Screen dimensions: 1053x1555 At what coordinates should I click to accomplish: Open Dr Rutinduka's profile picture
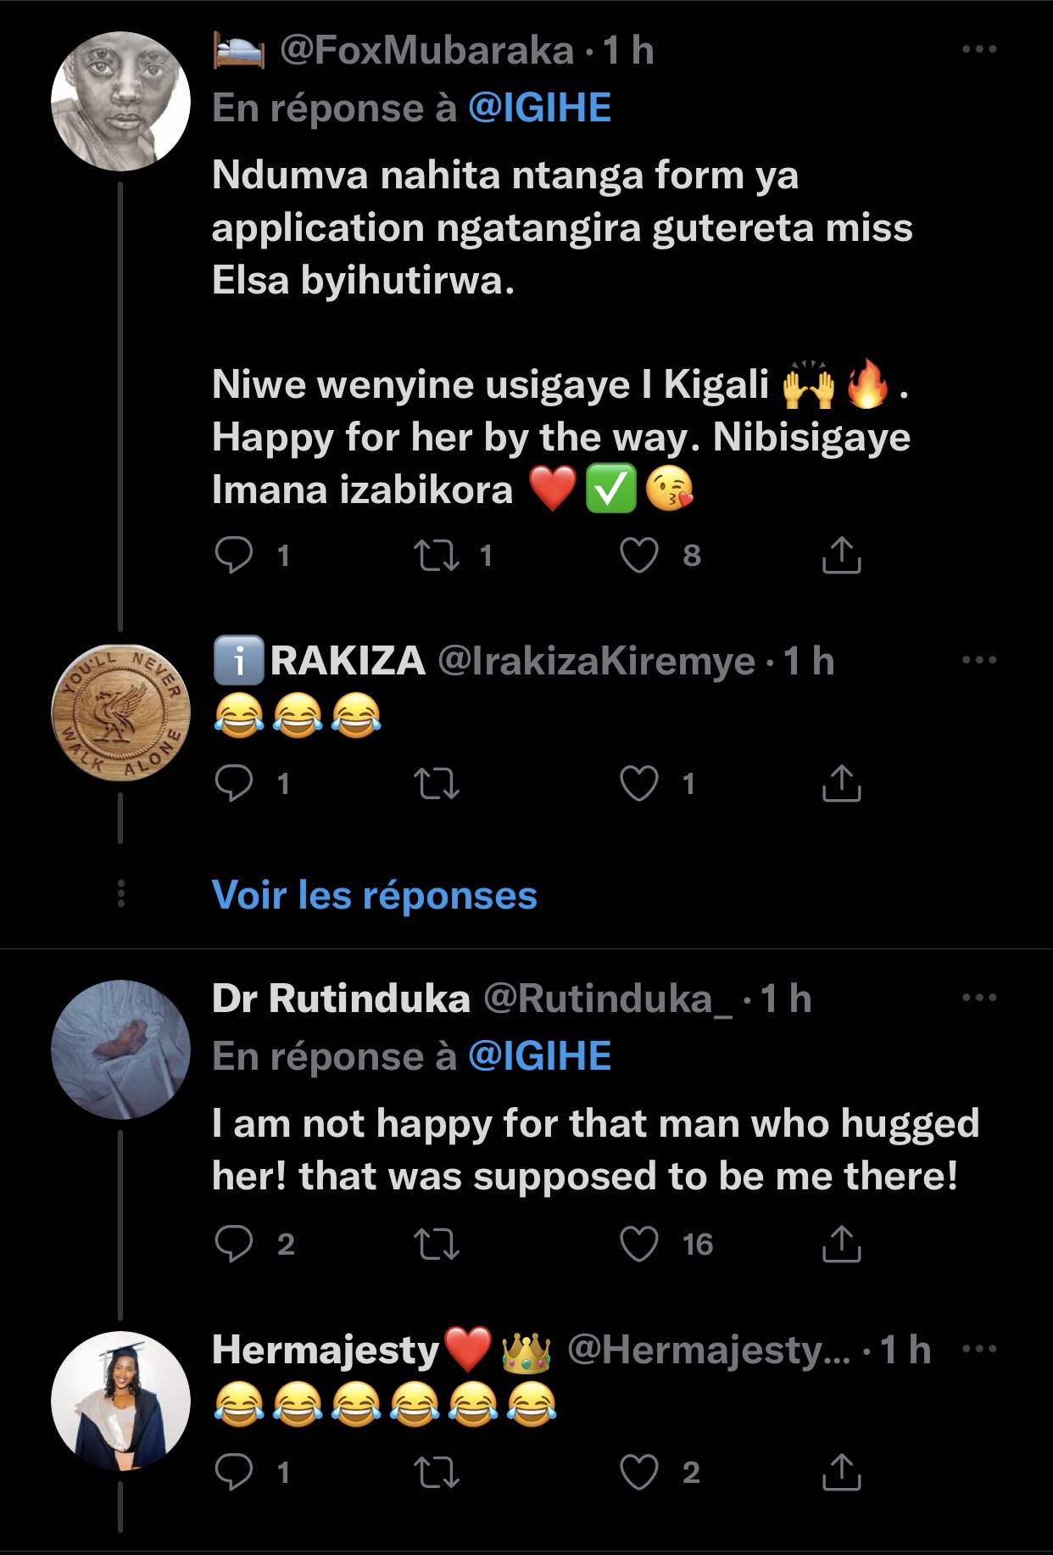[x=120, y=1049]
